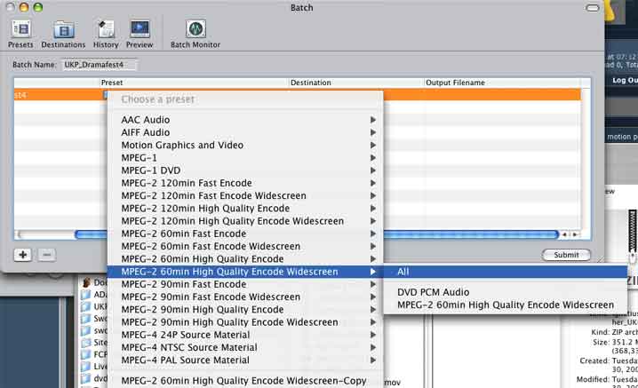Choose MPEG-4 PAL Source Material
This screenshot has width=638, height=388.
[x=245, y=360]
